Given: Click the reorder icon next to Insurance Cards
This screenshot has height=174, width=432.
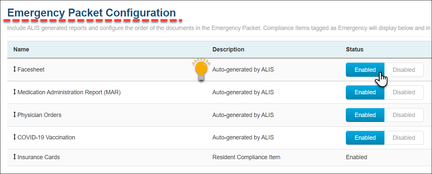Looking at the screenshot, I should [15, 157].
